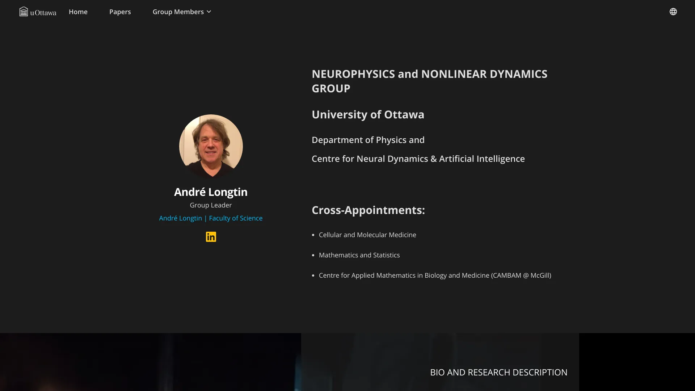Follow André Longtin Faculty of Science link
The height and width of the screenshot is (391, 695).
pos(211,218)
